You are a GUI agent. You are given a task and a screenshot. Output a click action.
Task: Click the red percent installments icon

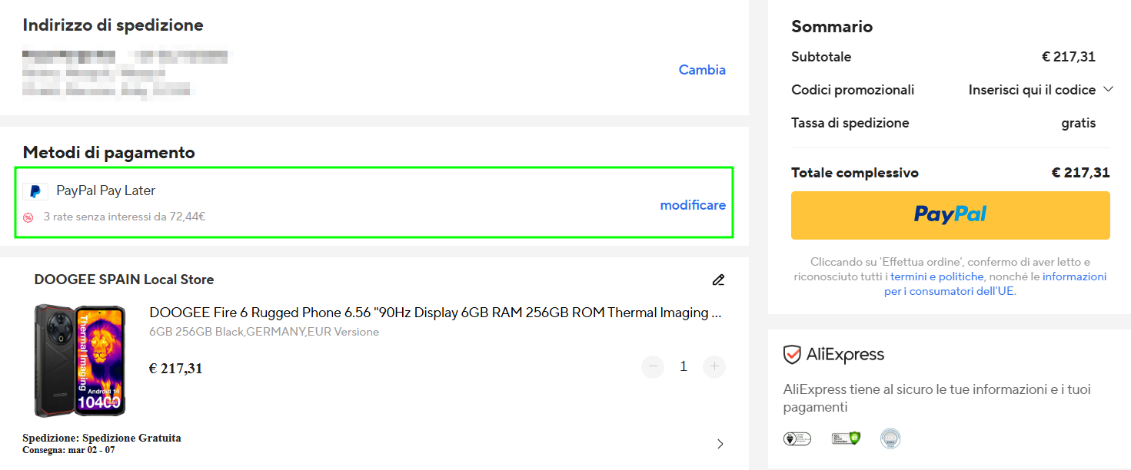click(28, 217)
